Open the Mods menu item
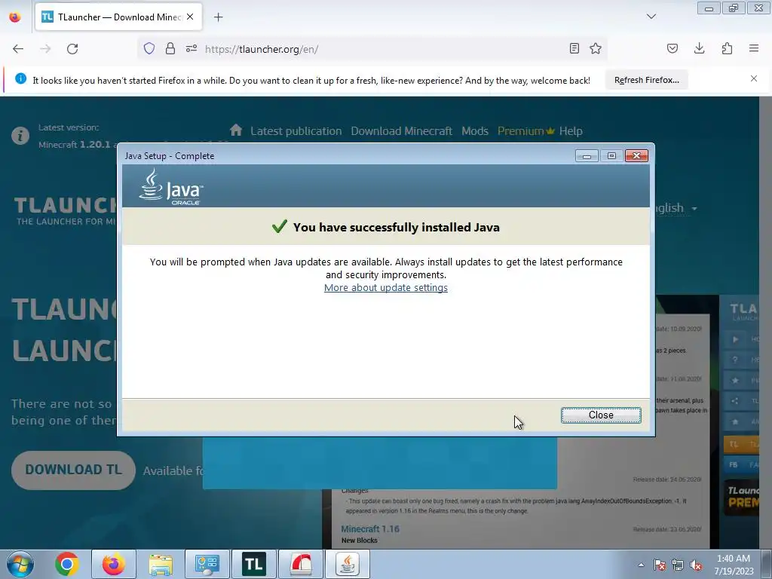This screenshot has height=579, width=772. coord(475,131)
